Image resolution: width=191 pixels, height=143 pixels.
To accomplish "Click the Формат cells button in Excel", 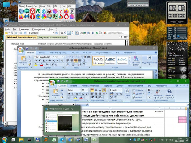I will coord(138,97).
